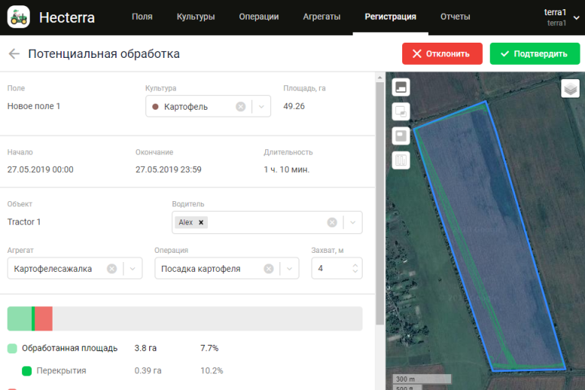Go back using the left arrow icon
Screen dimensions: 585x390
click(x=14, y=54)
